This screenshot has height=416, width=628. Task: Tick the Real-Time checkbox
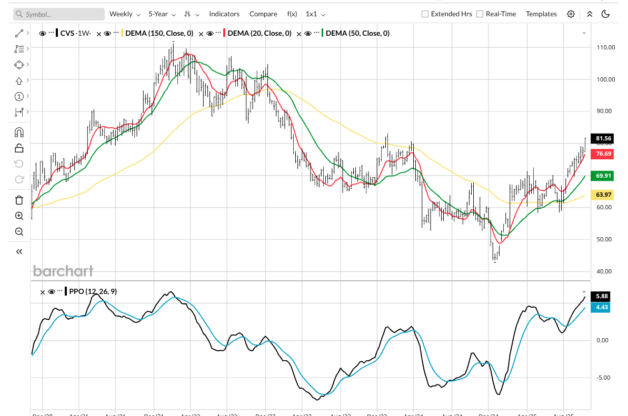click(480, 14)
